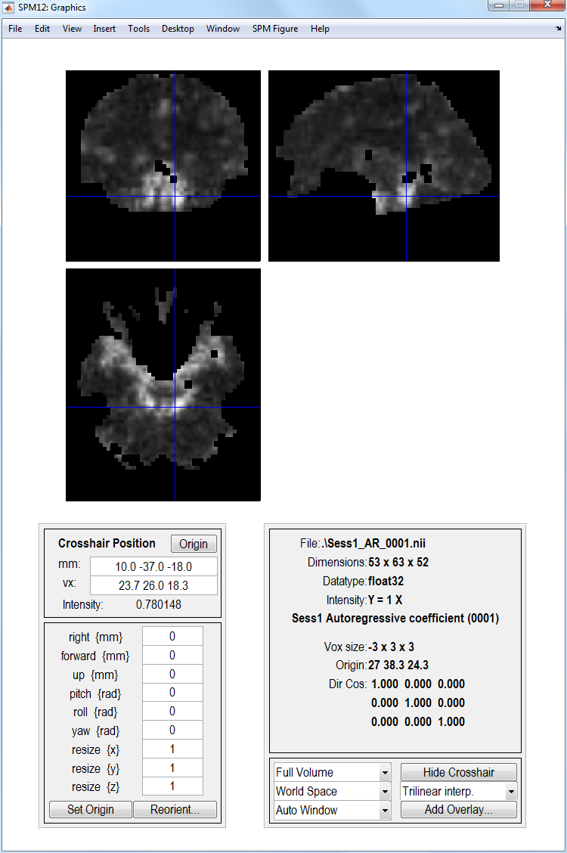Click the Origin button

coord(194,544)
